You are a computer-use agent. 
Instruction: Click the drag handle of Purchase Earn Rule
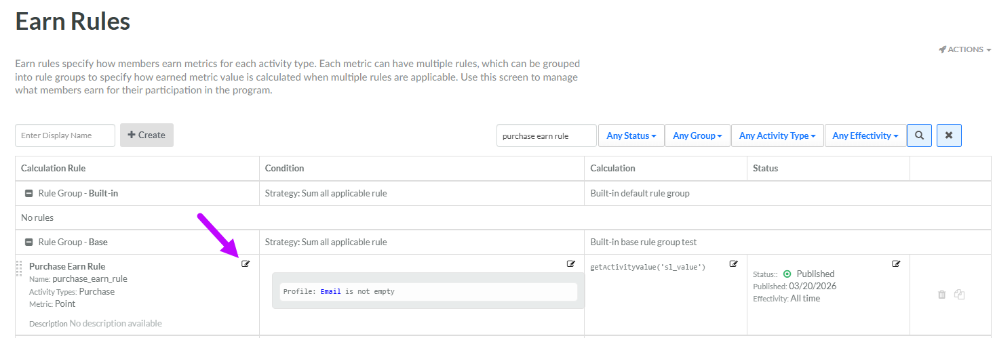click(19, 269)
